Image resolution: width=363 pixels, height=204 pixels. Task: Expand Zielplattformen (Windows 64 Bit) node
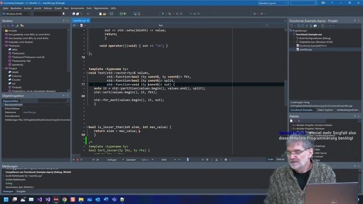[x=295, y=42]
